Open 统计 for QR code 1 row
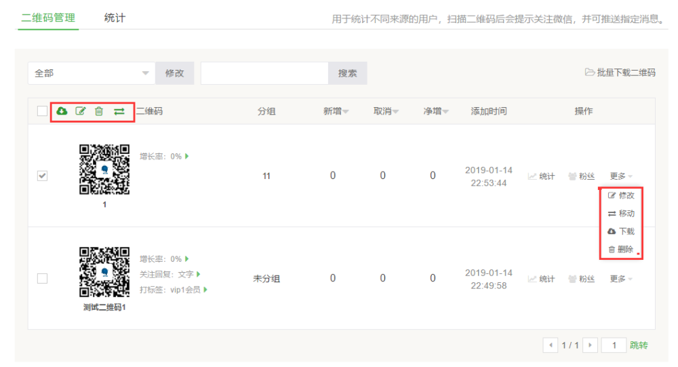Image resolution: width=678 pixels, height=367 pixels. [x=541, y=176]
